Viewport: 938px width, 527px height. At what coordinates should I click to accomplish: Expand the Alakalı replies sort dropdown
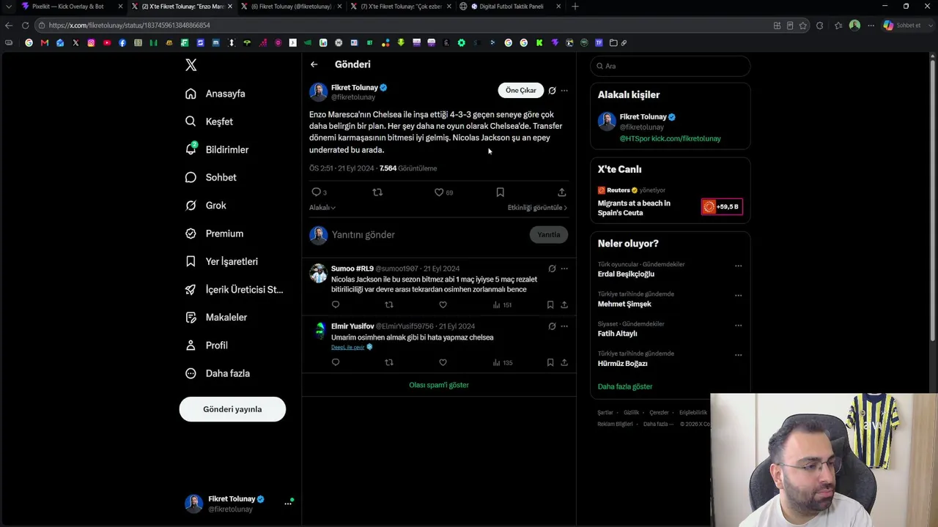pos(322,208)
